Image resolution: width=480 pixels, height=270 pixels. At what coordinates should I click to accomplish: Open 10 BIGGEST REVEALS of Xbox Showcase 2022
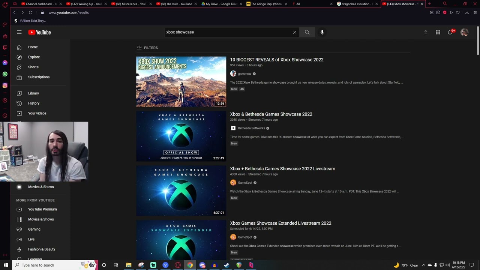pyautogui.click(x=277, y=60)
